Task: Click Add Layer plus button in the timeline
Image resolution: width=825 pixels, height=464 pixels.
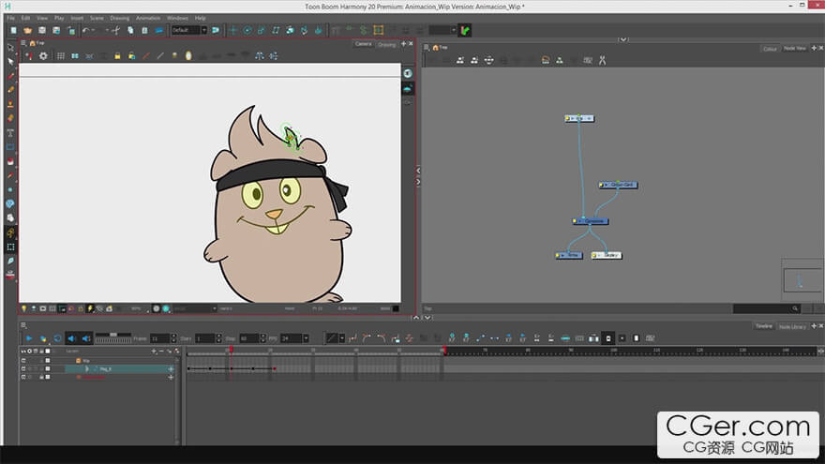Action: 154,351
